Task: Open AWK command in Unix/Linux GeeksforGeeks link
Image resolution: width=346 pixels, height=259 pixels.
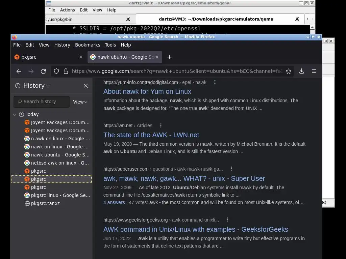Action: click(196, 229)
